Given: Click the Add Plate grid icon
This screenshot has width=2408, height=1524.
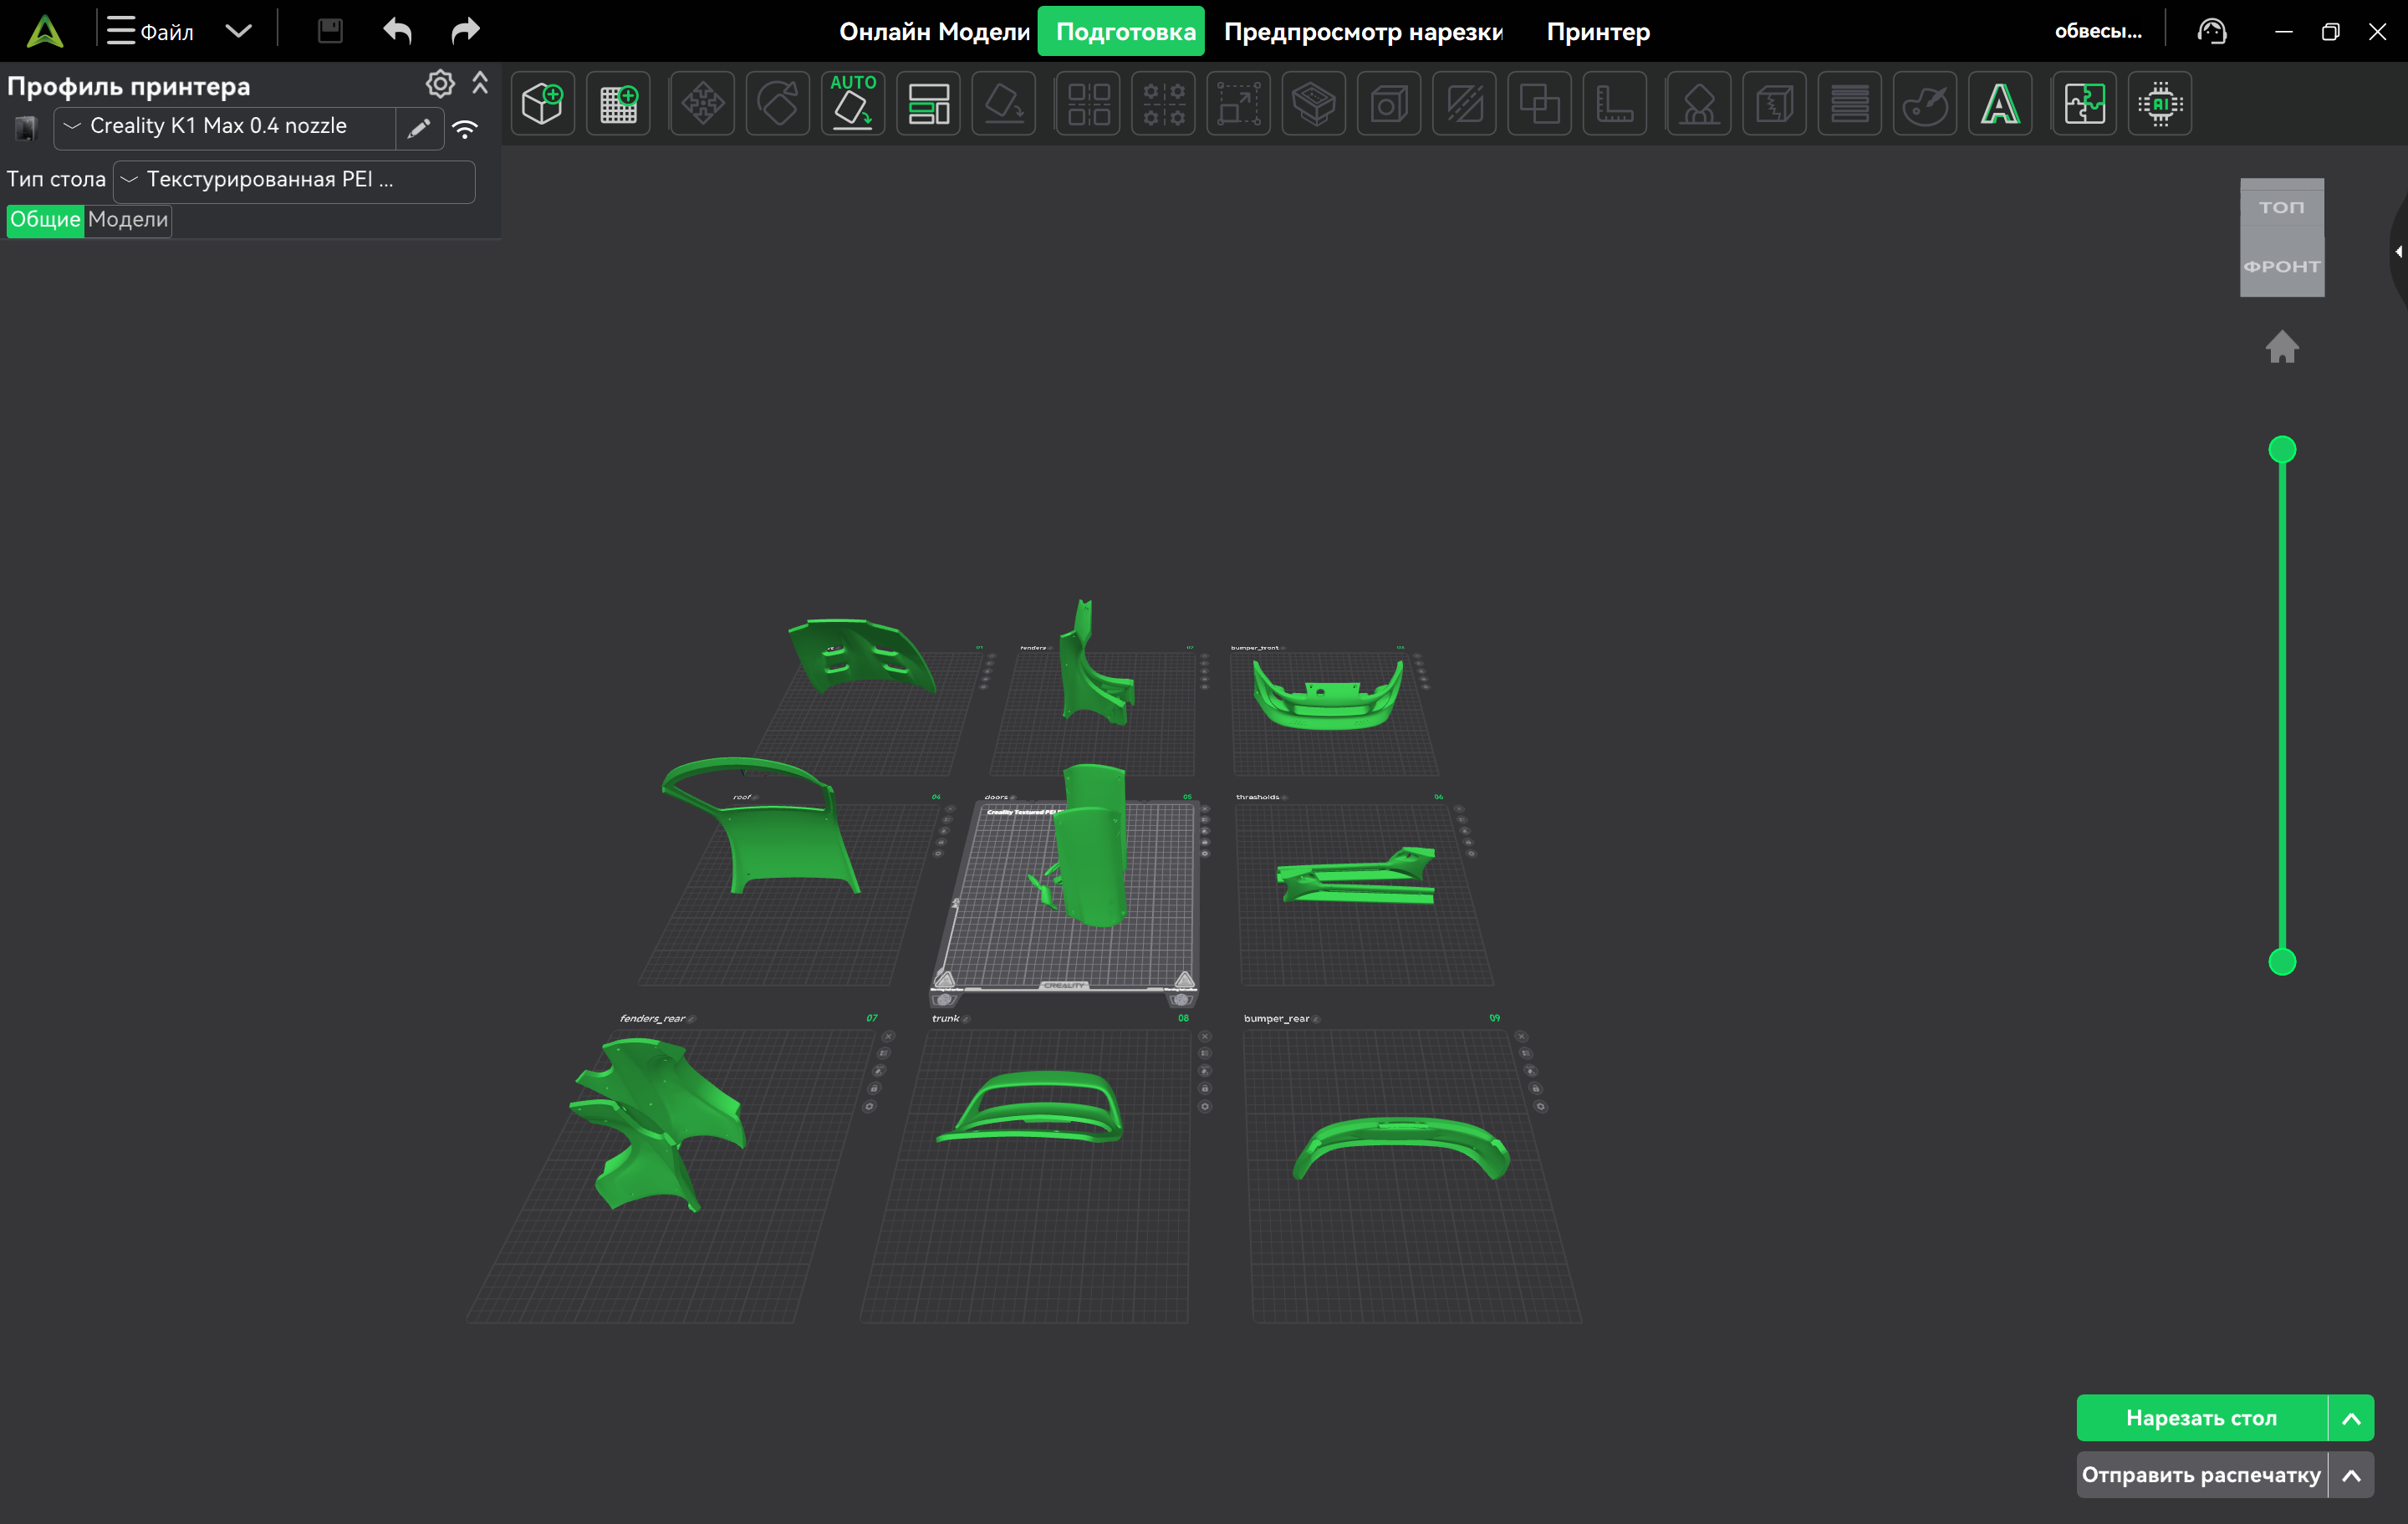Looking at the screenshot, I should (618, 103).
